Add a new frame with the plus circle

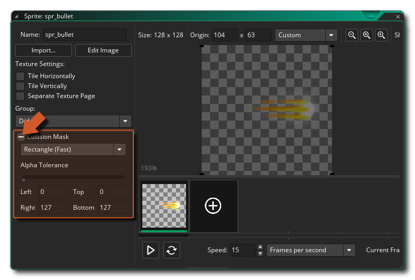pos(213,206)
